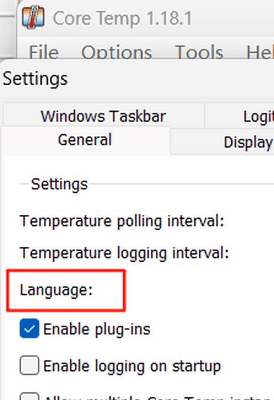274x400 pixels.
Task: Switch to the General tab
Action: tap(85, 140)
